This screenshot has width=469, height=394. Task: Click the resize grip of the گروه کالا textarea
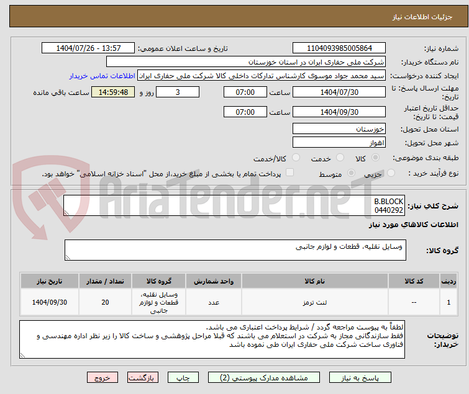pos(68,257)
